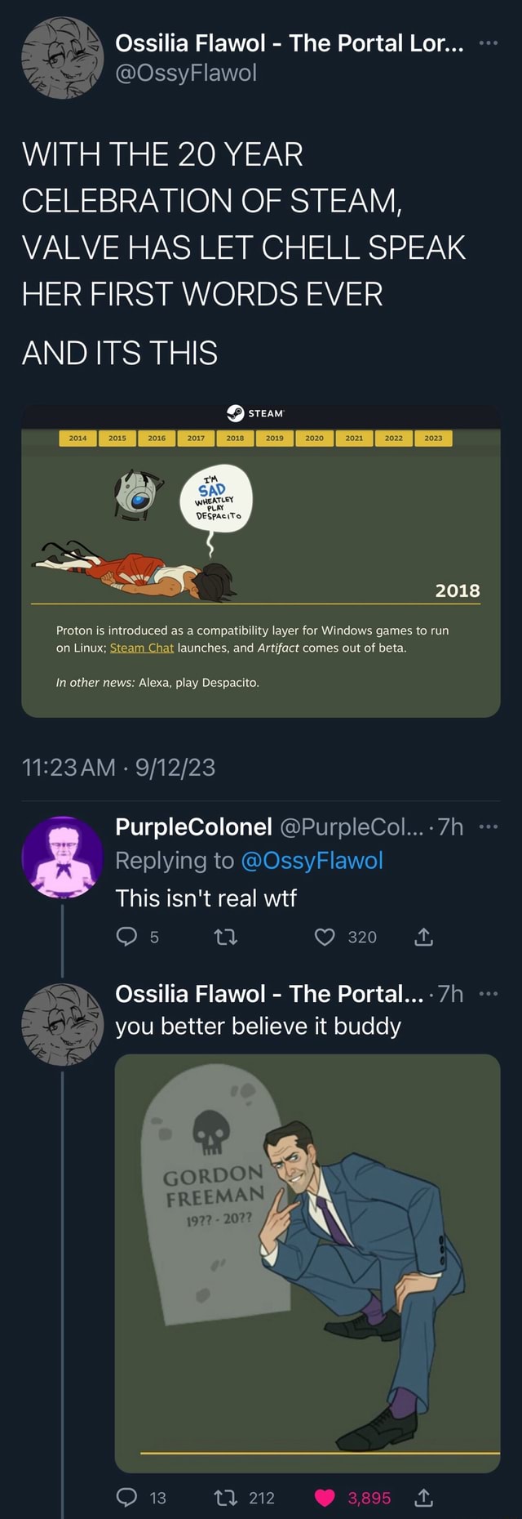Retweet PurpleColonel's reply
Viewport: 522px width, 1519px height.
(225, 937)
